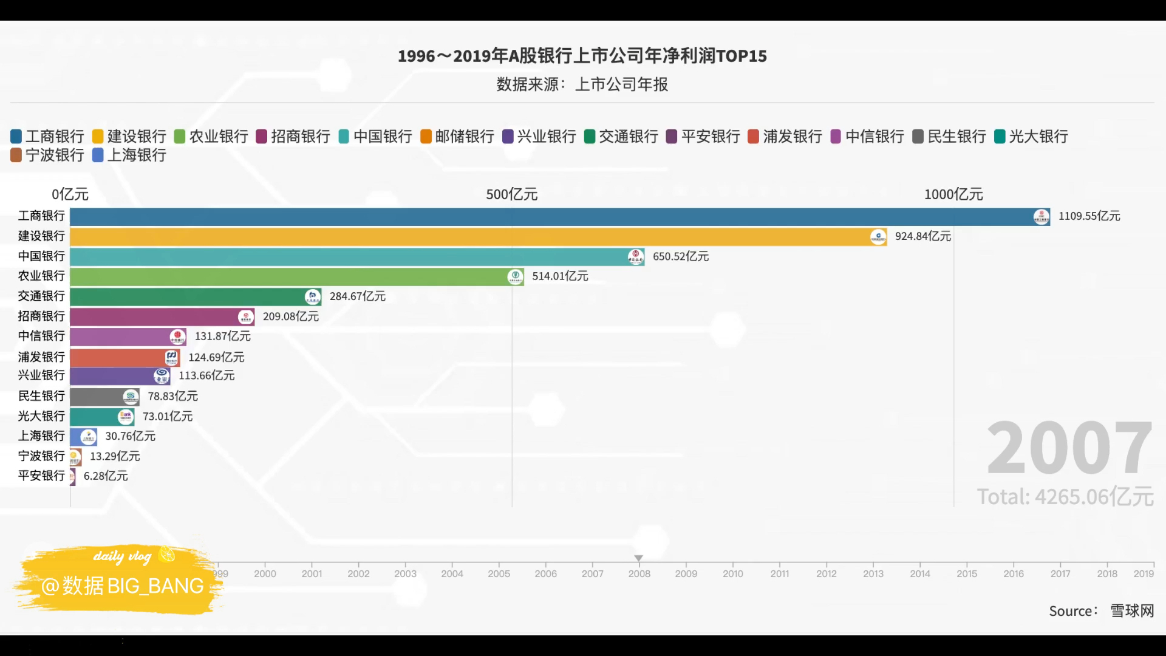Toggle 浦发银行 in the legend
Image resolution: width=1166 pixels, height=656 pixels.
click(x=785, y=136)
